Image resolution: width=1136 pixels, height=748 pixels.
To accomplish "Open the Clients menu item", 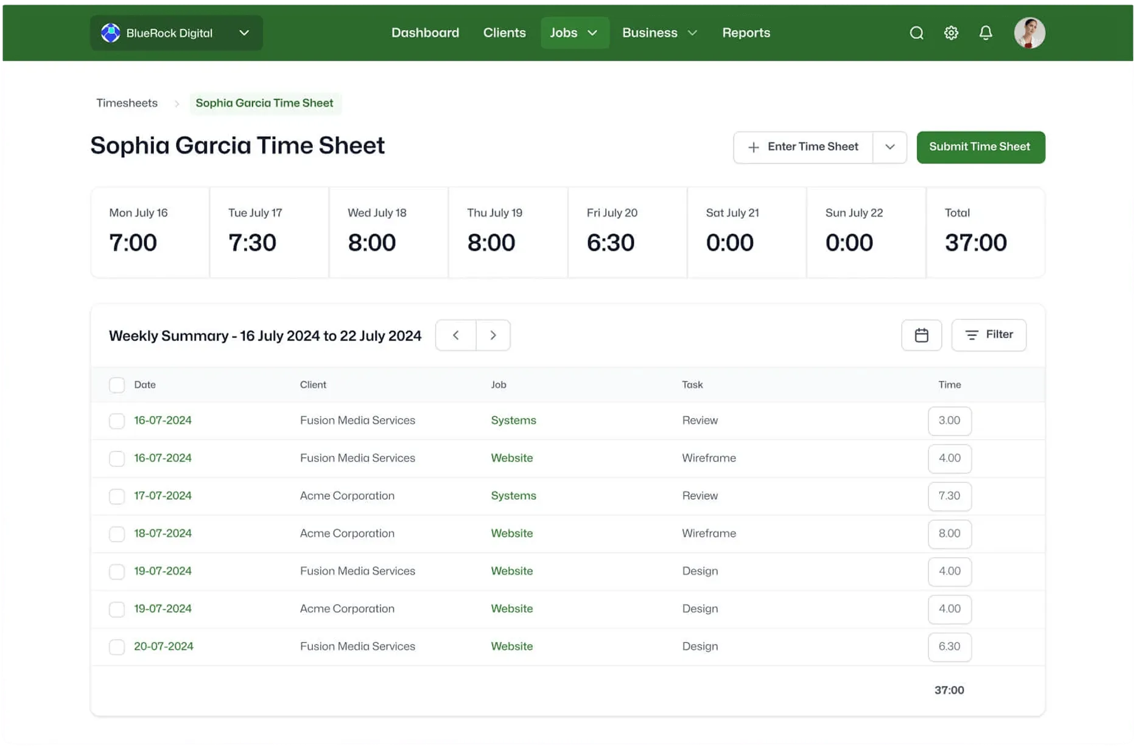I will pos(504,33).
